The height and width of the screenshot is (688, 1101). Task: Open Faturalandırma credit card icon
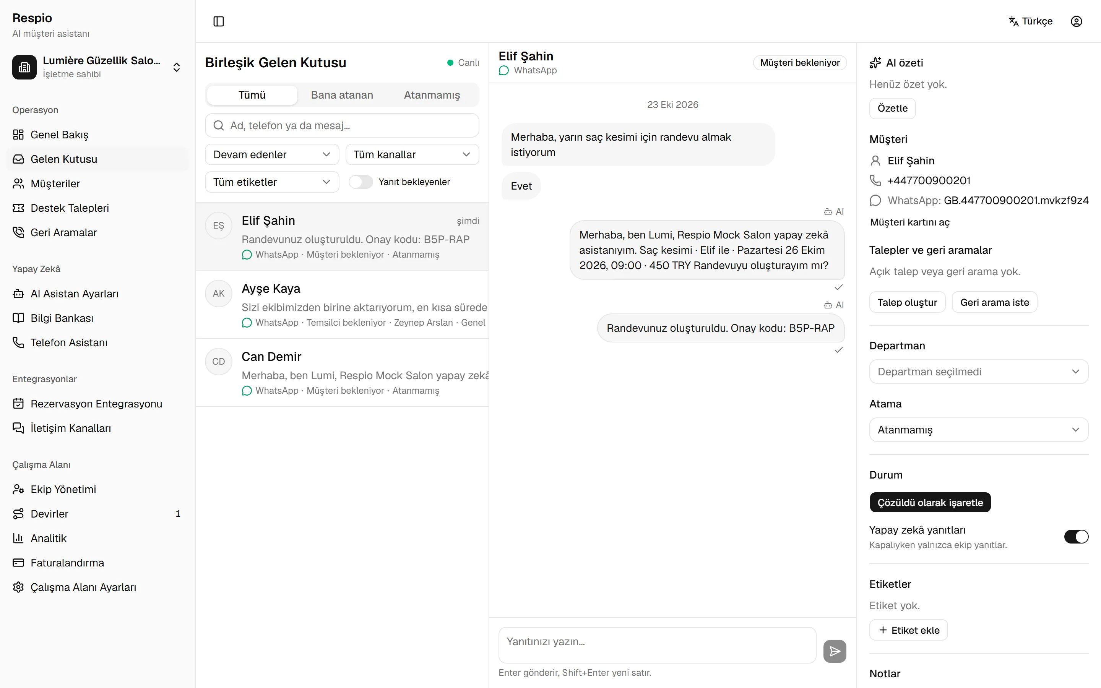click(x=18, y=563)
